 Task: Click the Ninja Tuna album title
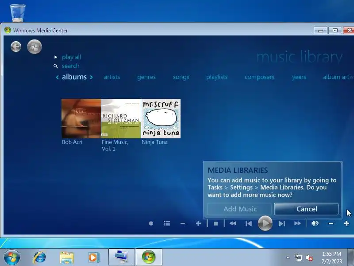pos(154,142)
